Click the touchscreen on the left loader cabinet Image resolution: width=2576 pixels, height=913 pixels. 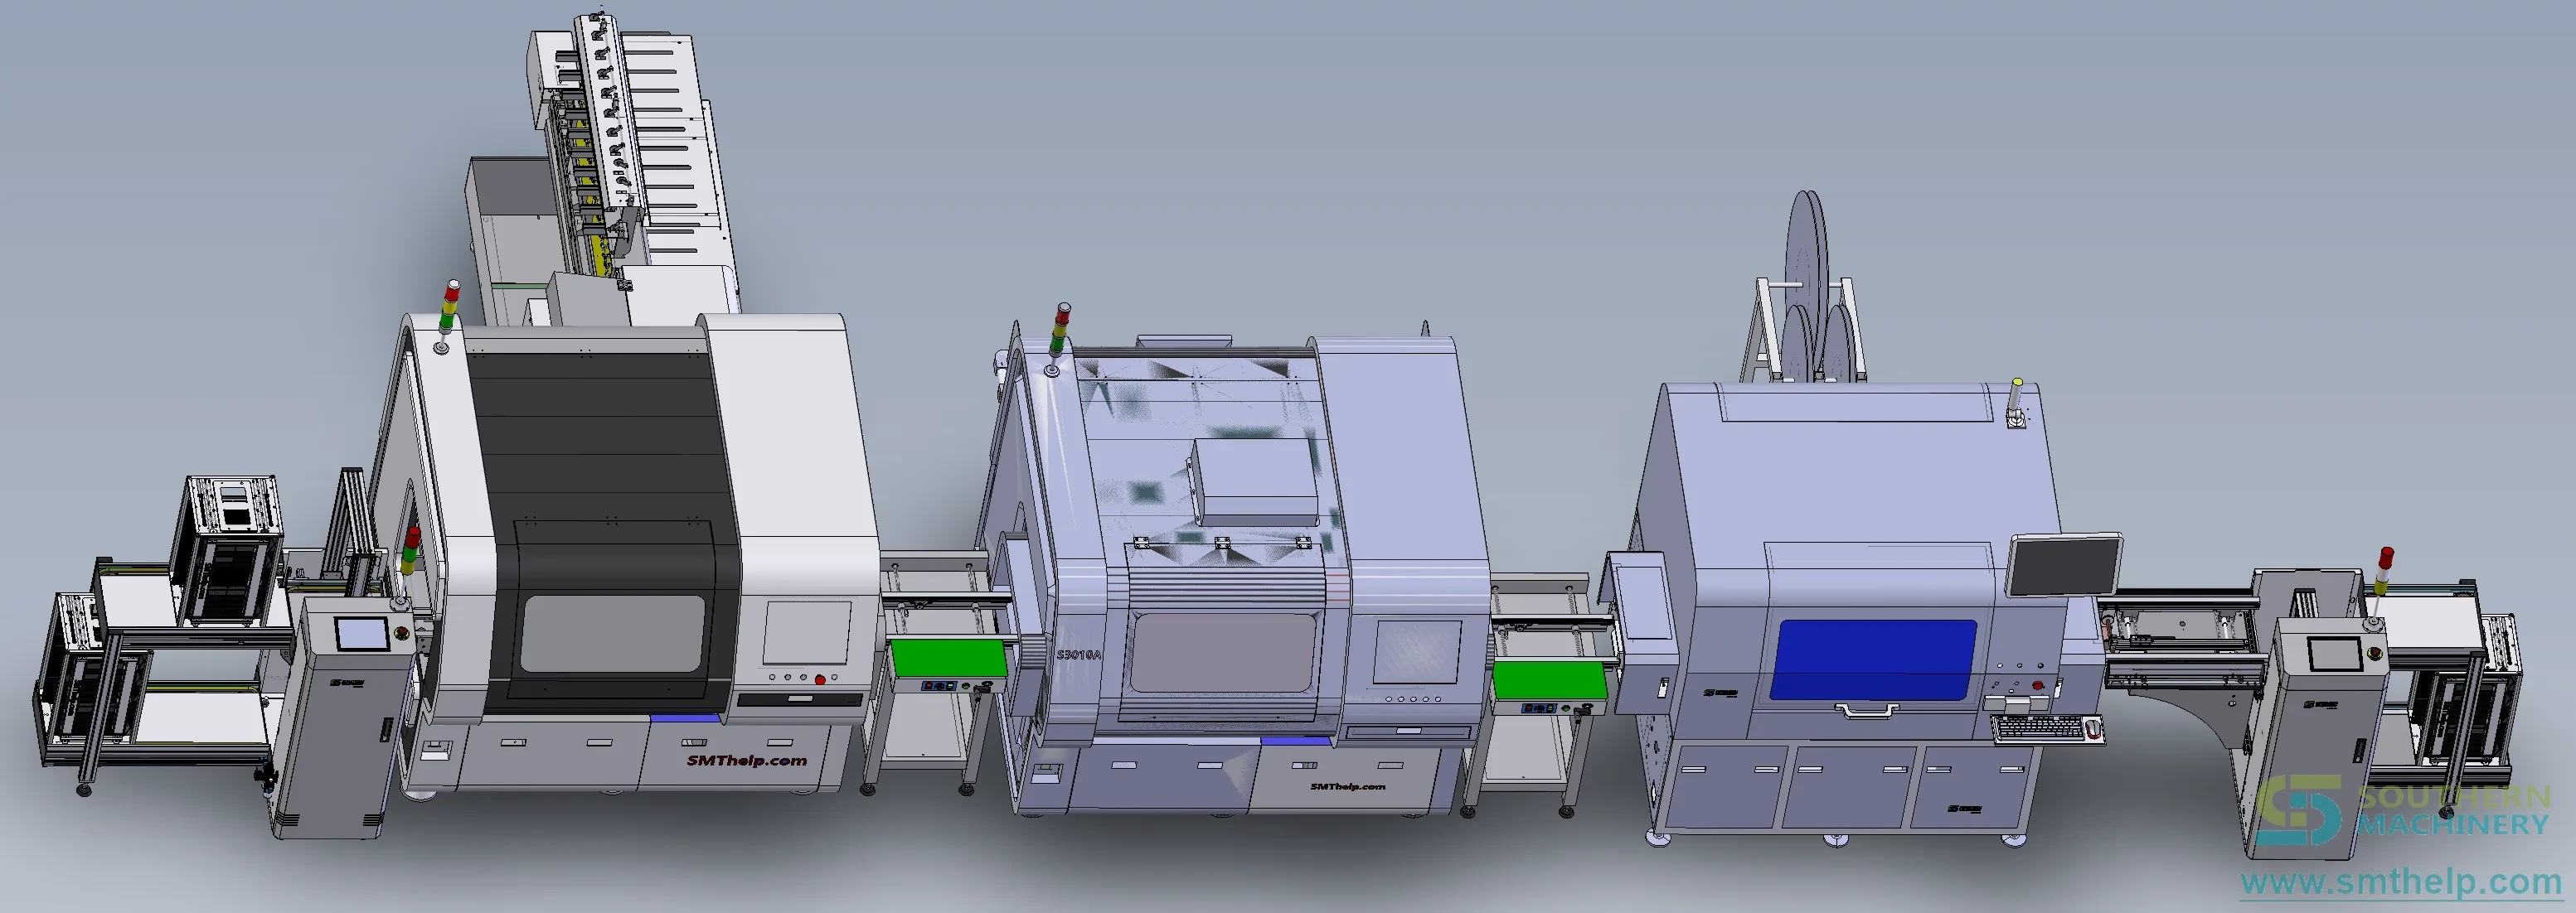tap(361, 633)
